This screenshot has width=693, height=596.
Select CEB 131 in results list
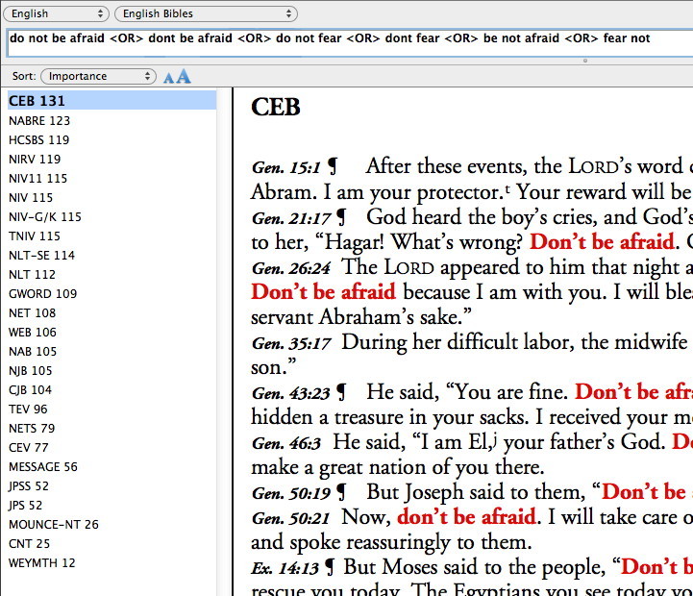tap(37, 101)
